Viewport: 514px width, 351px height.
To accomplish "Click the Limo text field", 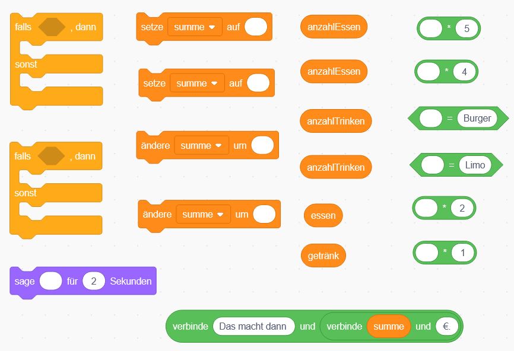I will [475, 165].
